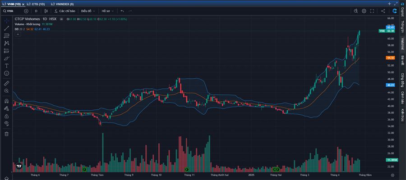Select the trend line drawing tool
Viewport: 406px width, 180px height.
coord(7,28)
